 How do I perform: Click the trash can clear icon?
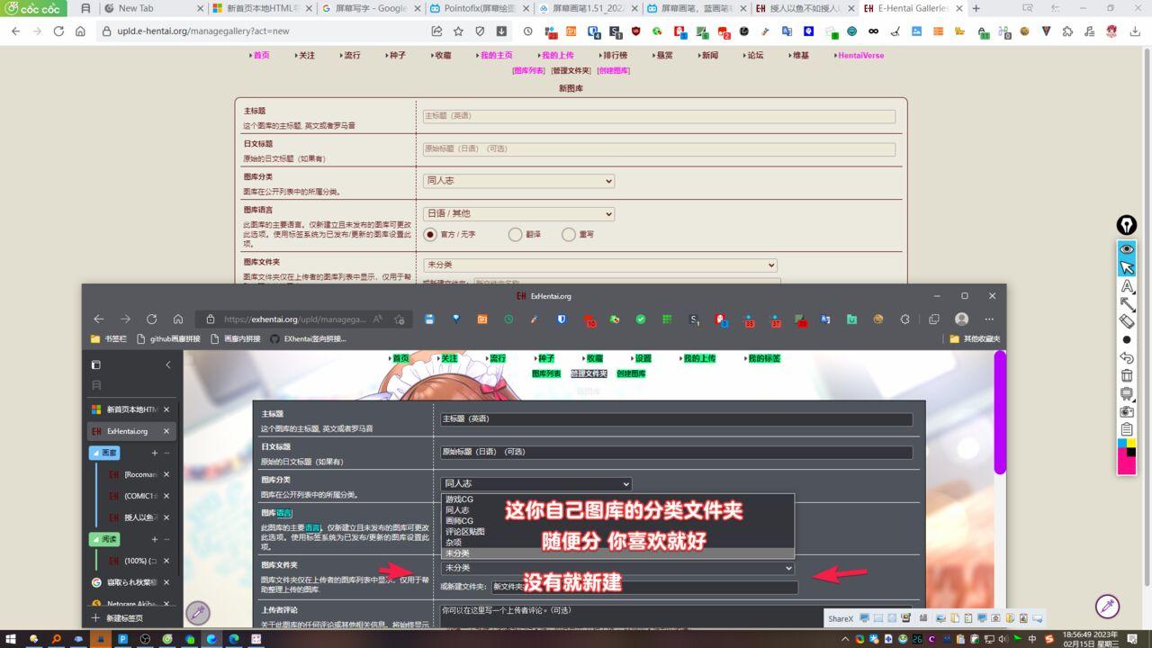pos(1126,375)
